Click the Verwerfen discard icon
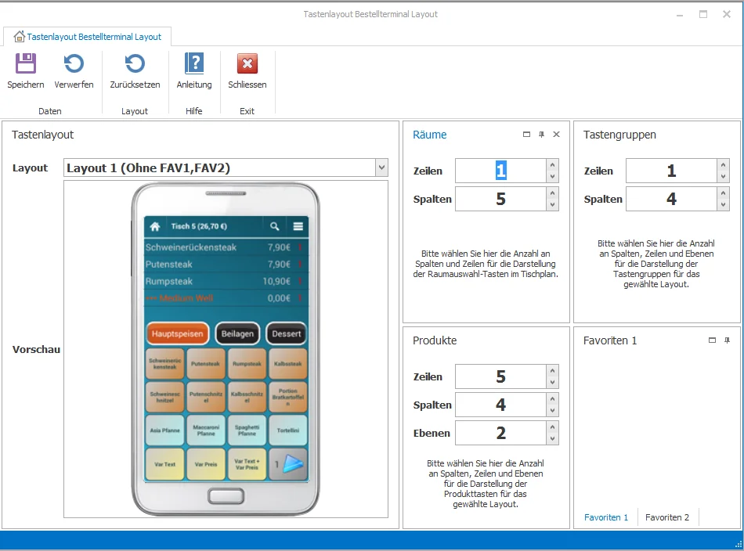The width and height of the screenshot is (744, 551). 74,64
